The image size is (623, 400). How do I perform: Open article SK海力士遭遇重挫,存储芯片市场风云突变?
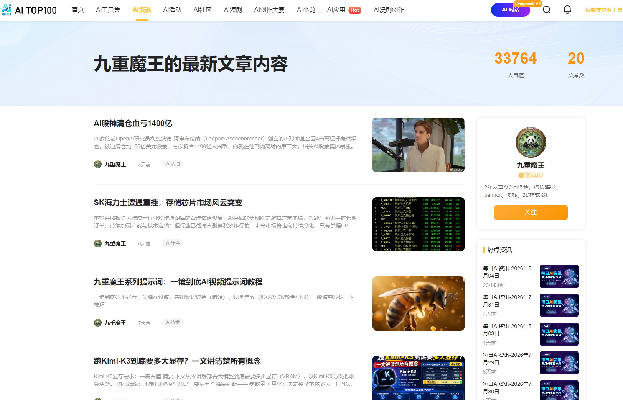(x=168, y=202)
